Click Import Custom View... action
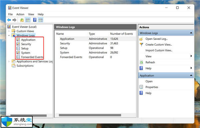Viewport: 200px width, 128px height. point(159,50)
